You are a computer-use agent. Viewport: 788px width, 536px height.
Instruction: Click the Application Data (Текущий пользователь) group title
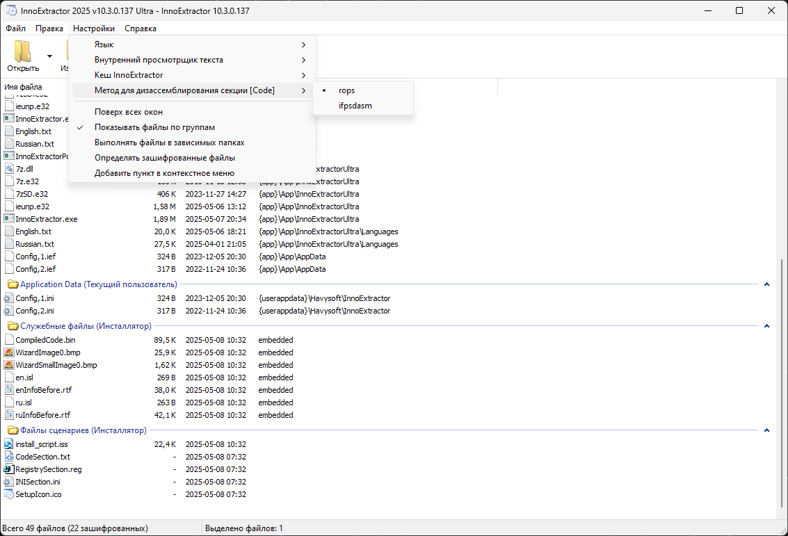click(99, 284)
